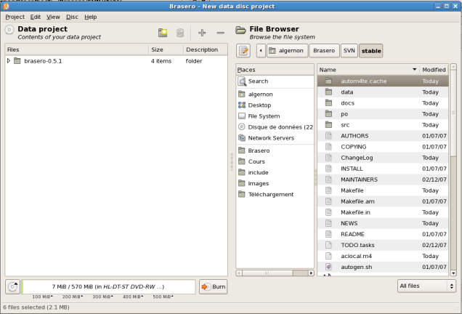Open the Brasero bookmark folder in Places
The width and height of the screenshot is (462, 314).
click(x=275, y=150)
